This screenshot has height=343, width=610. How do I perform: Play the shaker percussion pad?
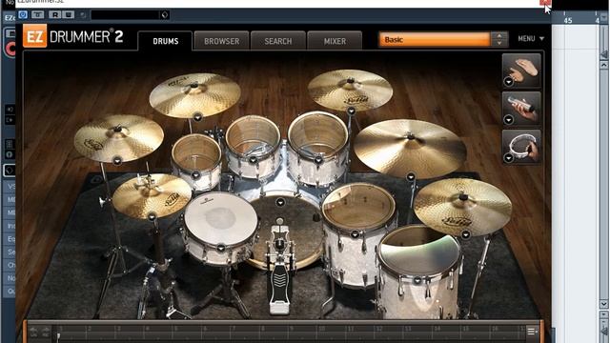(521, 108)
